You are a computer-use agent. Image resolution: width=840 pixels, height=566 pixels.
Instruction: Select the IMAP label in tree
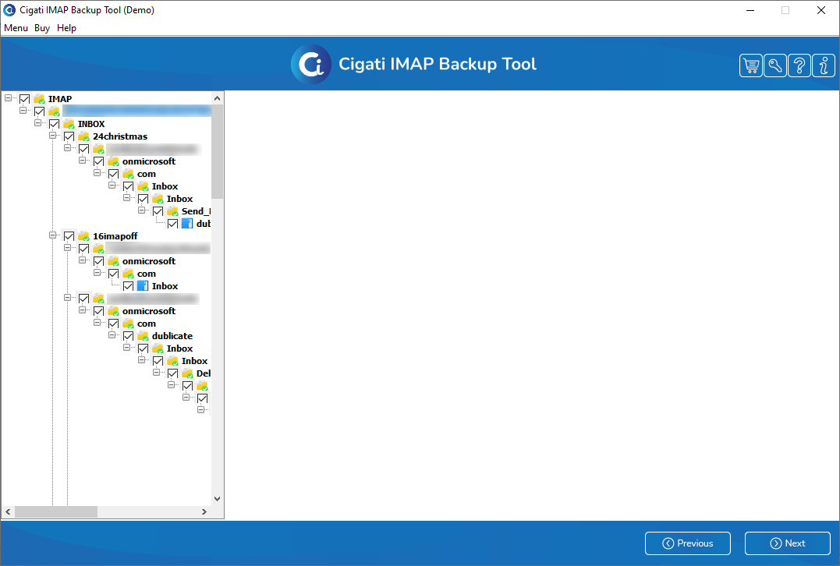tap(60, 99)
